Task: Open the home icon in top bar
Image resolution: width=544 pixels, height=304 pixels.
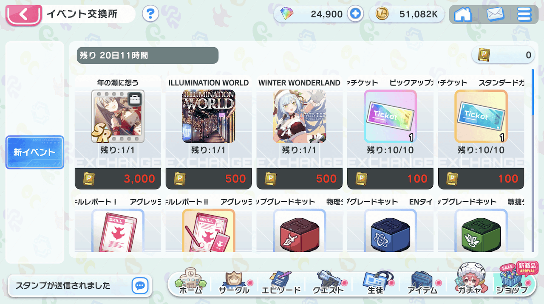Action: tap(463, 14)
